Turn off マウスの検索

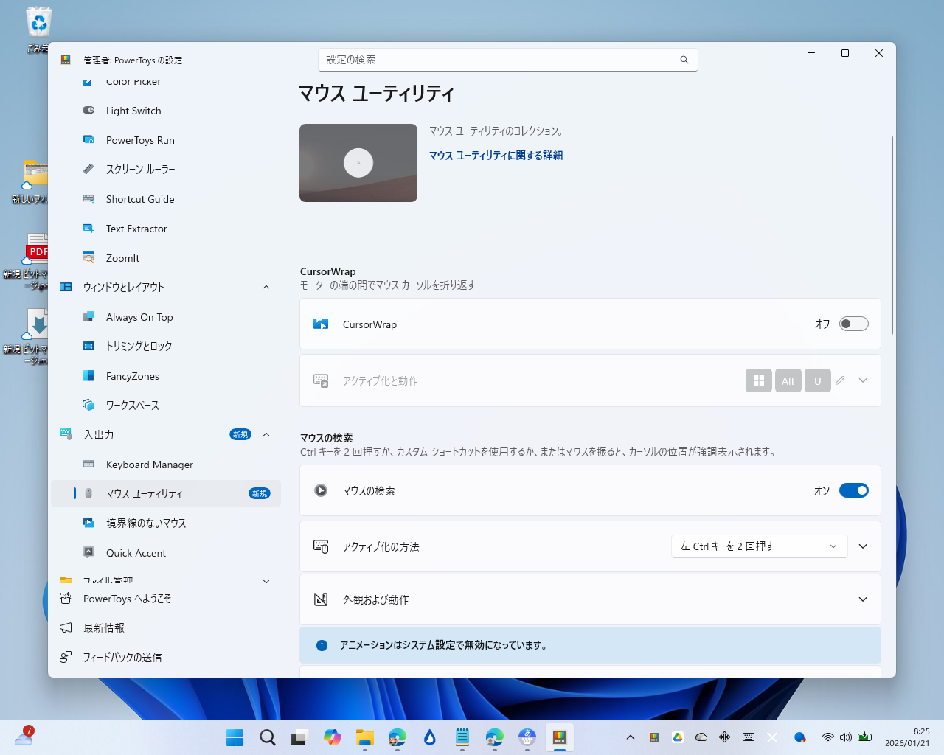[853, 490]
